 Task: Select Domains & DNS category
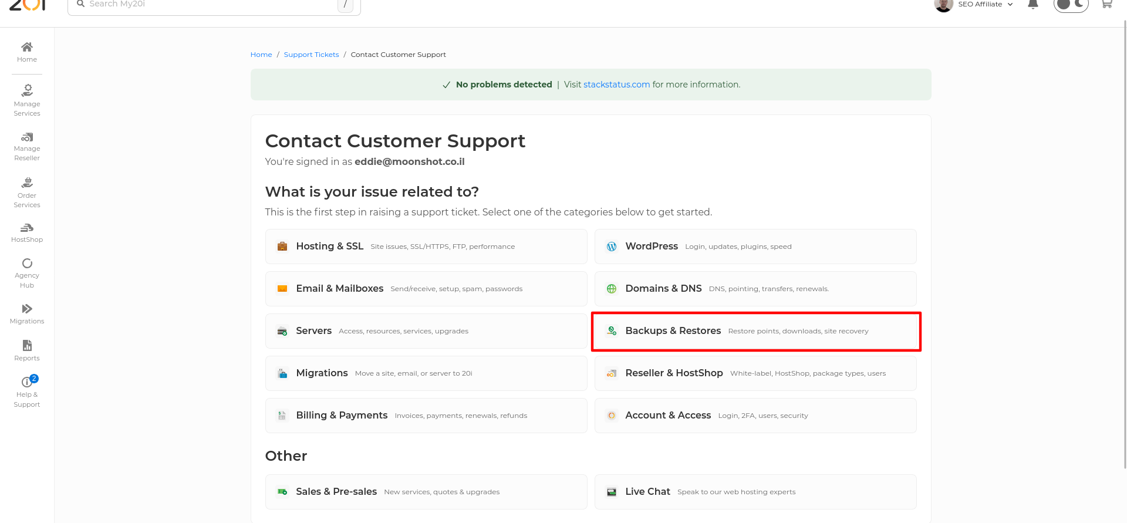[755, 289]
